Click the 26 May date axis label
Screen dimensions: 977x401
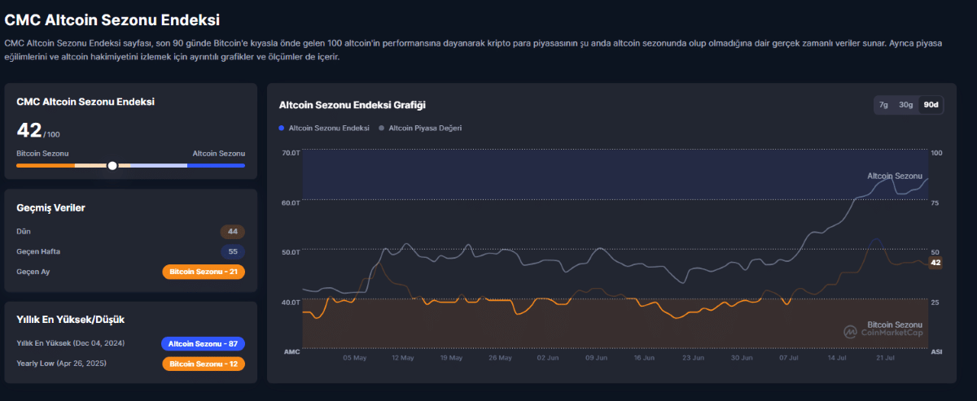pos(500,357)
